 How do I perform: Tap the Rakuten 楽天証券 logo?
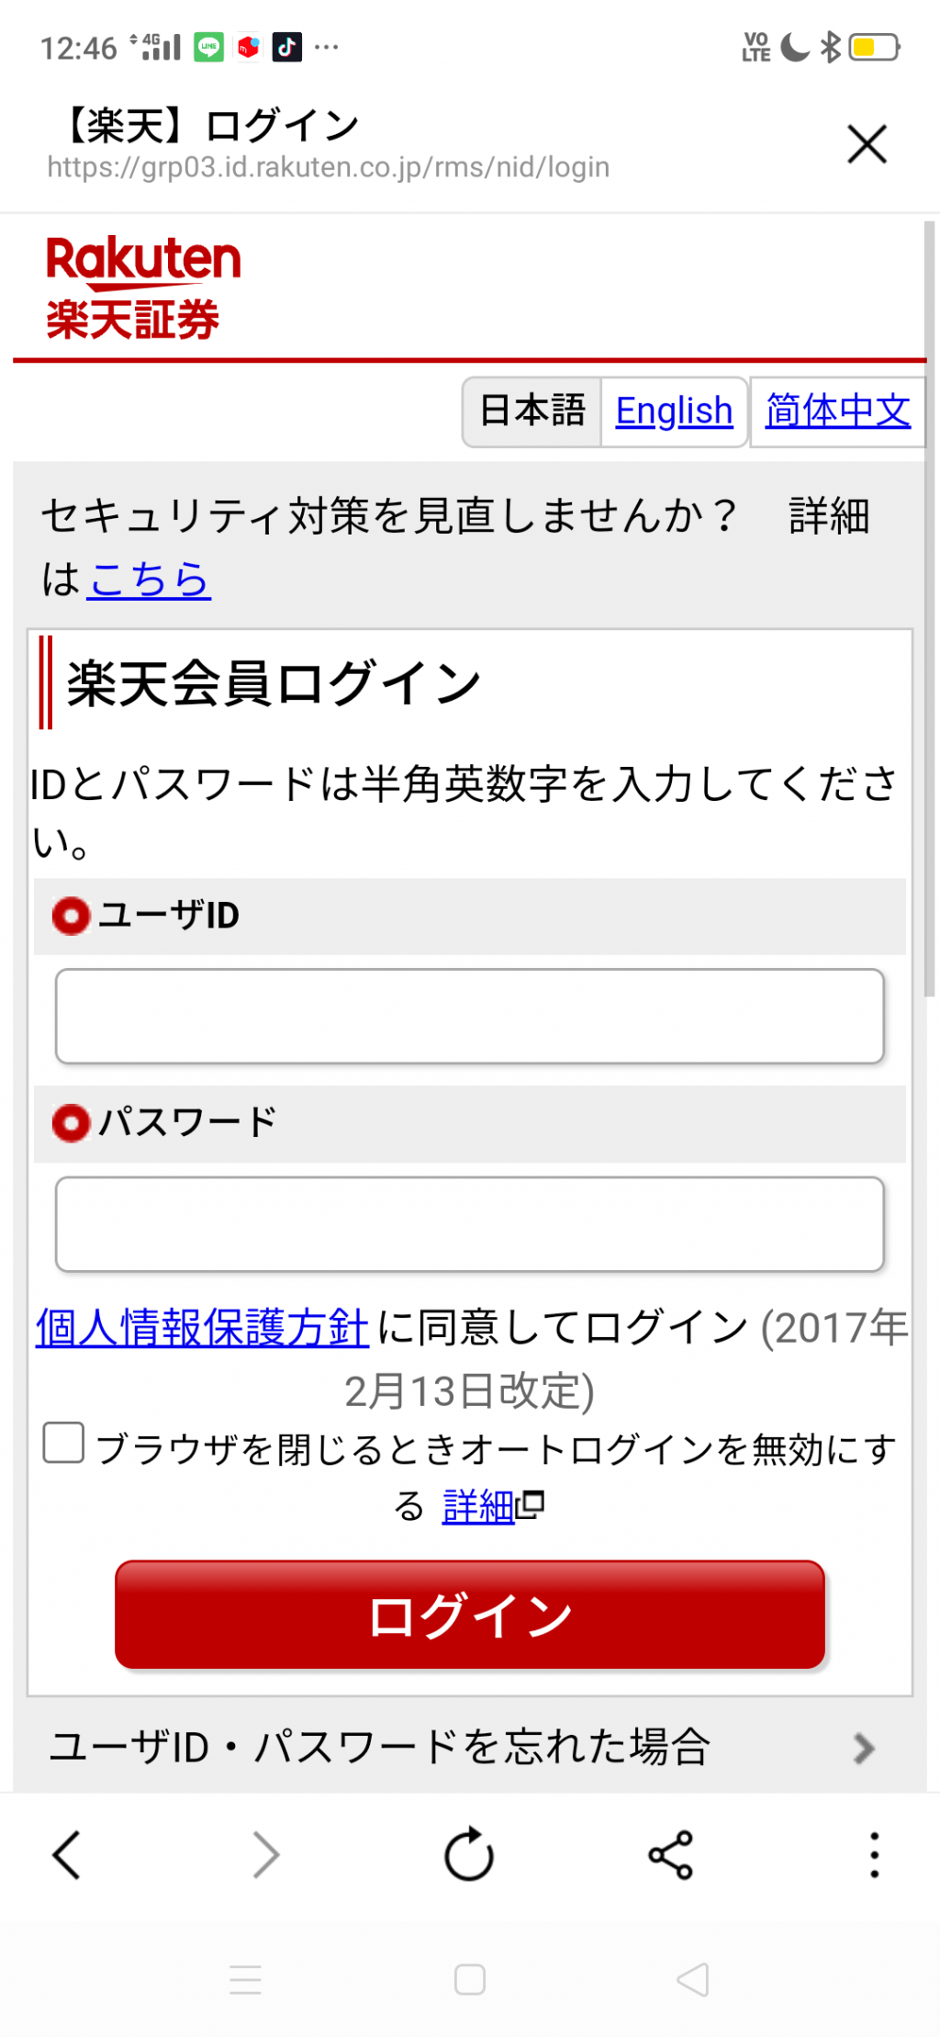pyautogui.click(x=143, y=286)
